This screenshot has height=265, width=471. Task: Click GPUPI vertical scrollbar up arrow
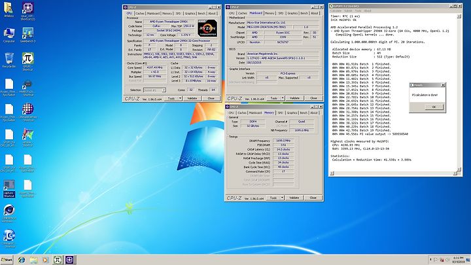(x=459, y=16)
